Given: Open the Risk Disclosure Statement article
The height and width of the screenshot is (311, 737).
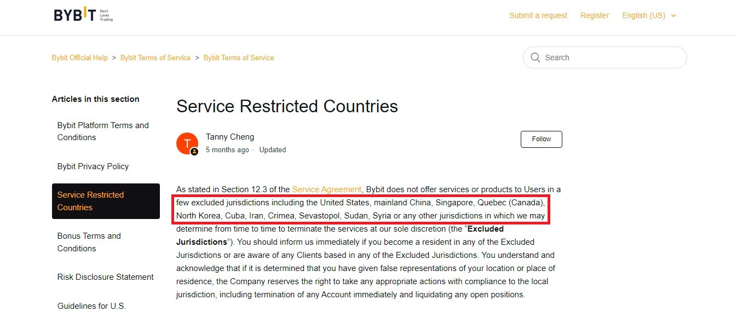Looking at the screenshot, I should point(106,277).
